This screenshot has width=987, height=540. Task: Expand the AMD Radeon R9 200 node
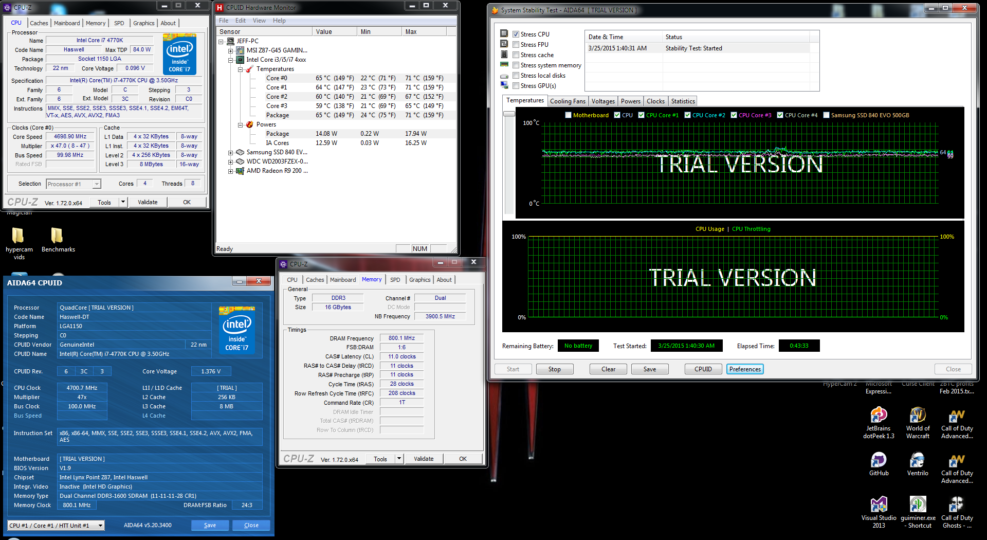pyautogui.click(x=231, y=171)
